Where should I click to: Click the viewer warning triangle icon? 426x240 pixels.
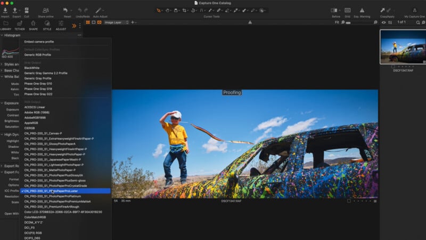250,22
